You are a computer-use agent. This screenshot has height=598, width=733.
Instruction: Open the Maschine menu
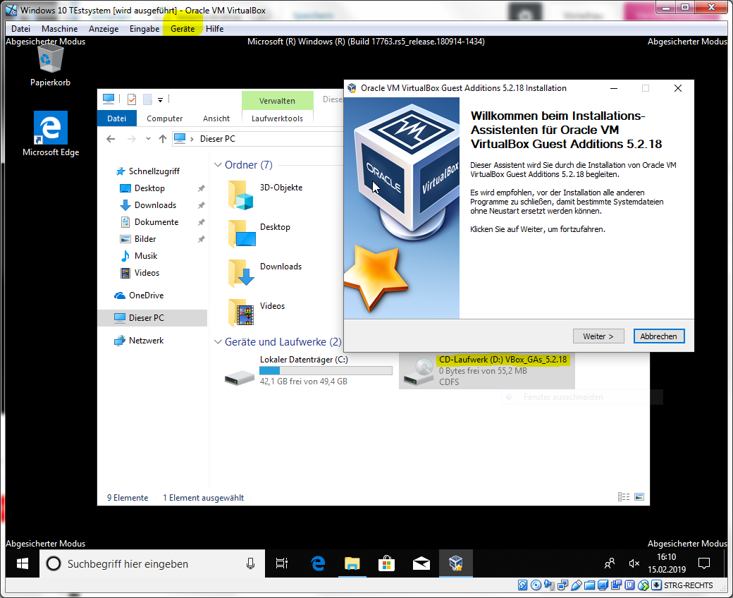[x=60, y=29]
